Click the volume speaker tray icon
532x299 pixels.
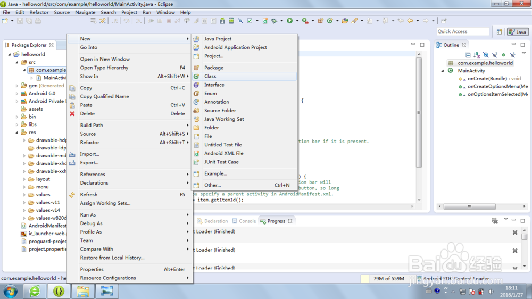point(491,291)
